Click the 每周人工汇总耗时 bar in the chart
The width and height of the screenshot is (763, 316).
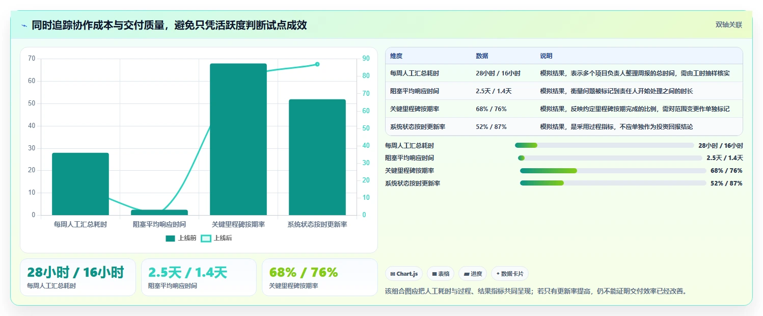[80, 184]
